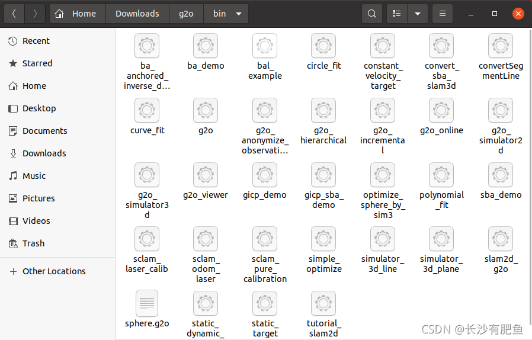The height and width of the screenshot is (340, 532).
Task: Select ba_anchored_inverse_d... executable icon
Action: [x=147, y=46]
